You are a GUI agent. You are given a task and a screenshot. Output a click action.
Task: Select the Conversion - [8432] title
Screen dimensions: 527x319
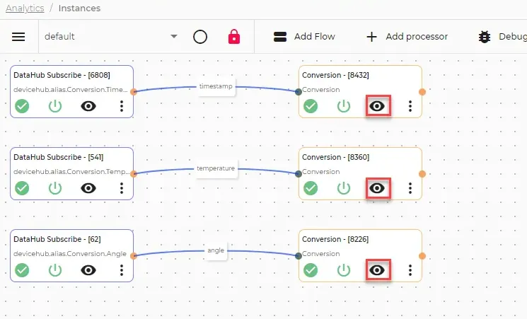click(x=335, y=75)
